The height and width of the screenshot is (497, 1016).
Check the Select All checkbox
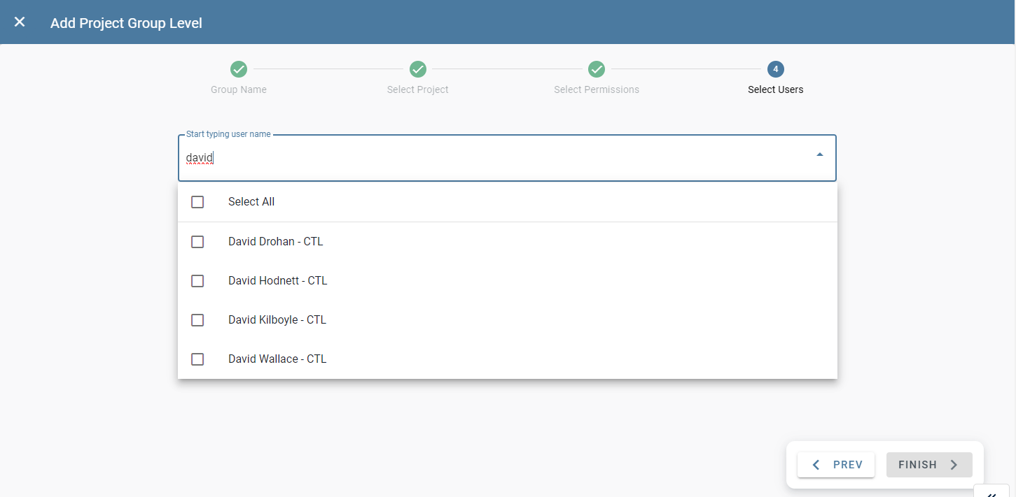pos(197,201)
